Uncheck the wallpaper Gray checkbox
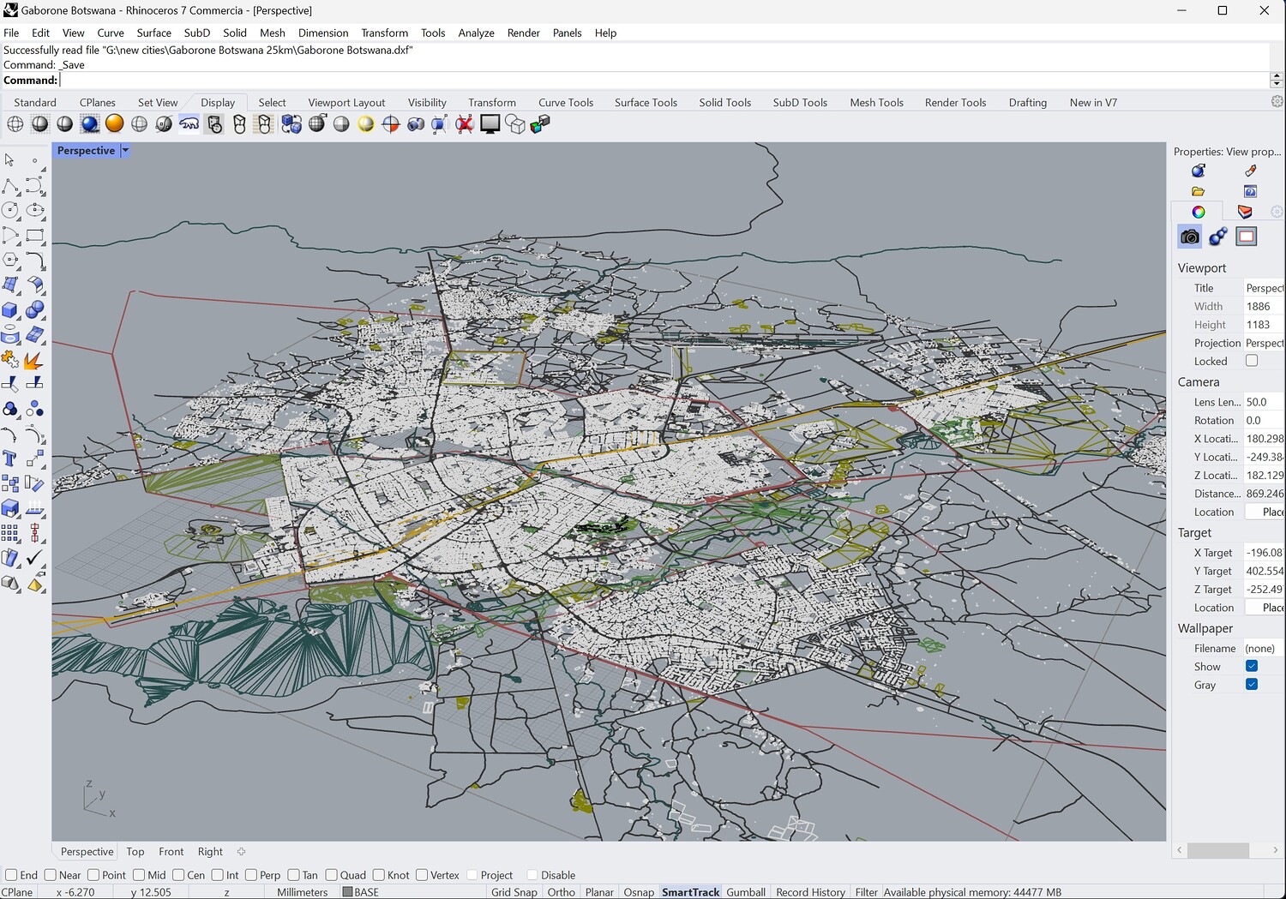1286x899 pixels. [1252, 685]
